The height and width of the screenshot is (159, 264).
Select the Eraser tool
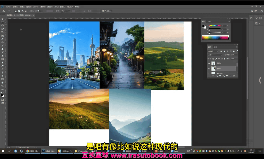tap(3, 56)
